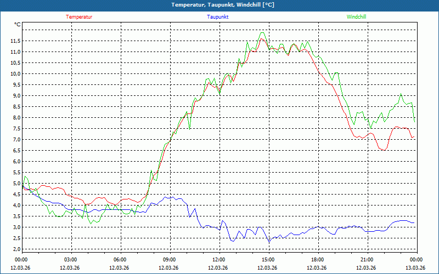
Task: Select the 21:00 time axis label
Action: 367,260
